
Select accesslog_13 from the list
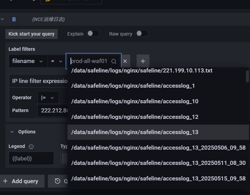(x=135, y=132)
